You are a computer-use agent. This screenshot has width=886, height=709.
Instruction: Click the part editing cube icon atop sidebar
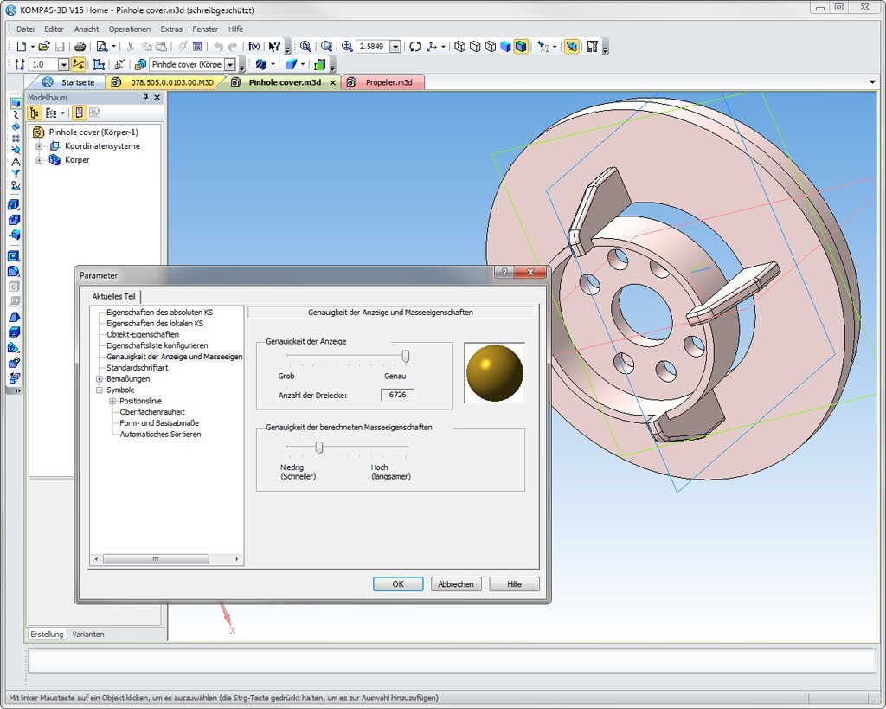pos(16,103)
